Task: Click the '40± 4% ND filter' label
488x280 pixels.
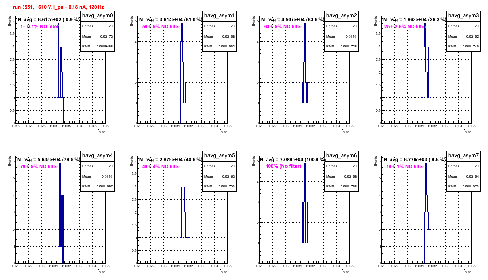Action: [x=161, y=167]
